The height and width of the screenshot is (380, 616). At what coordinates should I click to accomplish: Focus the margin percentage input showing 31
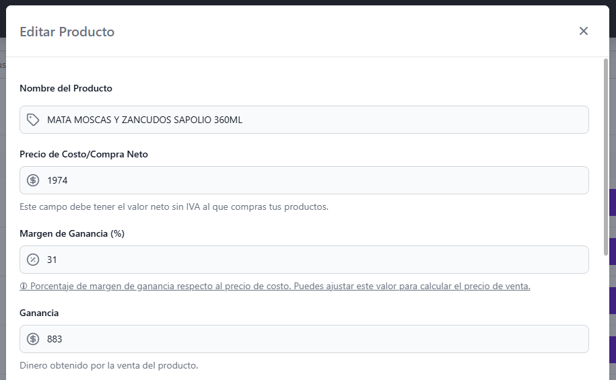point(310,260)
